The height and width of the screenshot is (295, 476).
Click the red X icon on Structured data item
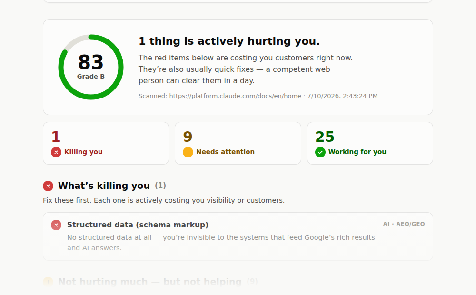point(56,225)
